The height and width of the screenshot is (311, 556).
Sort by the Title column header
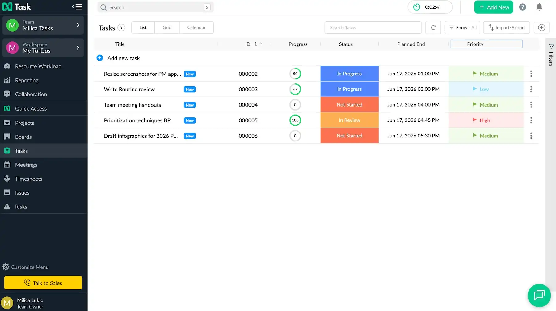click(x=120, y=44)
